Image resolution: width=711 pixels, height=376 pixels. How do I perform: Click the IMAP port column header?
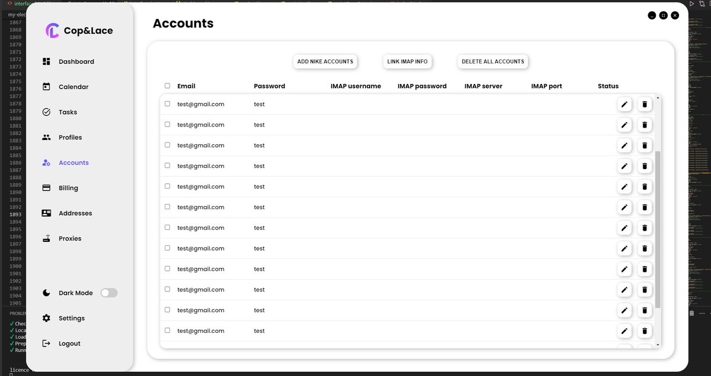click(x=547, y=86)
